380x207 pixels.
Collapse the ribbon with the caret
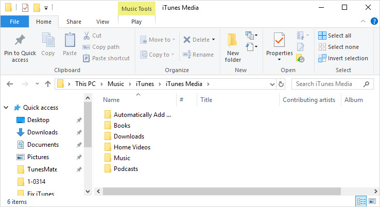point(363,21)
